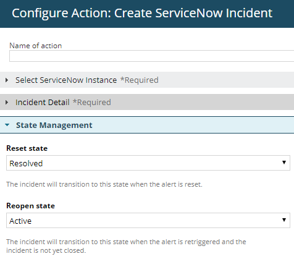Expand the Select ServiceNow Instance section
The height and width of the screenshot is (259, 294).
click(147, 80)
